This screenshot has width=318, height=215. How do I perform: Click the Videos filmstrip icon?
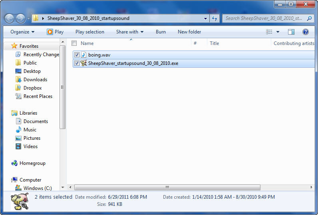pyautogui.click(x=18, y=147)
